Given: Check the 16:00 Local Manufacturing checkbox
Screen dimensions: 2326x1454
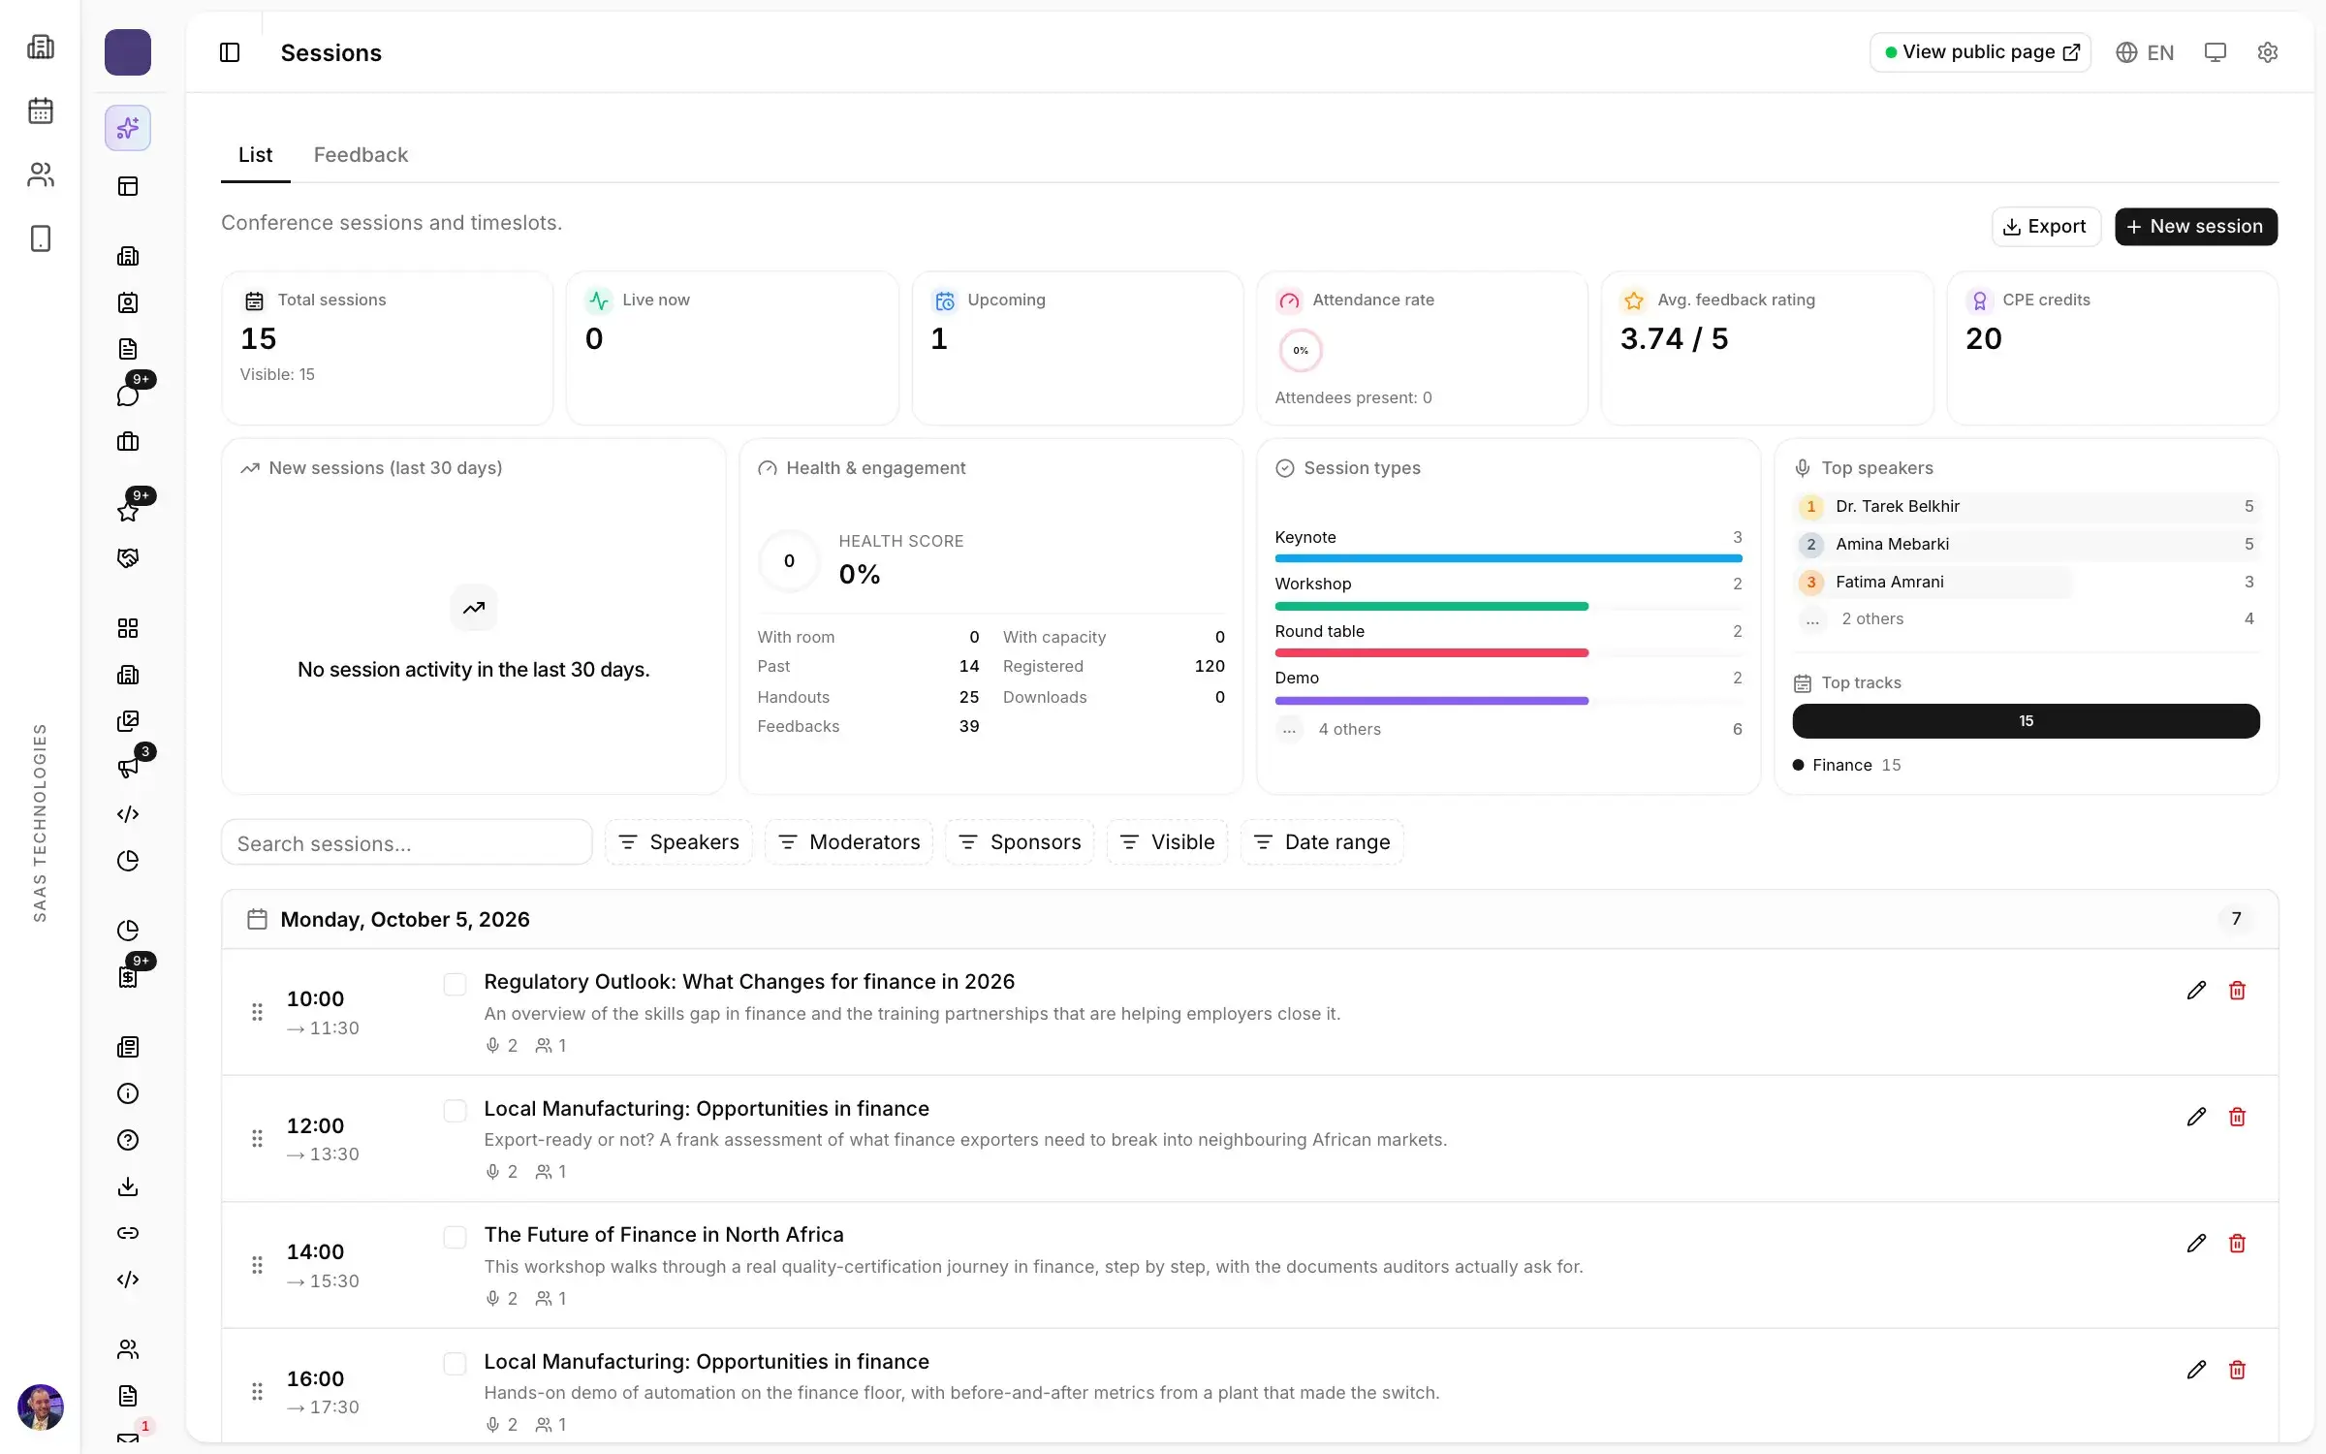Looking at the screenshot, I should point(455,1364).
